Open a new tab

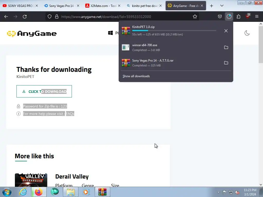pos(212,6)
